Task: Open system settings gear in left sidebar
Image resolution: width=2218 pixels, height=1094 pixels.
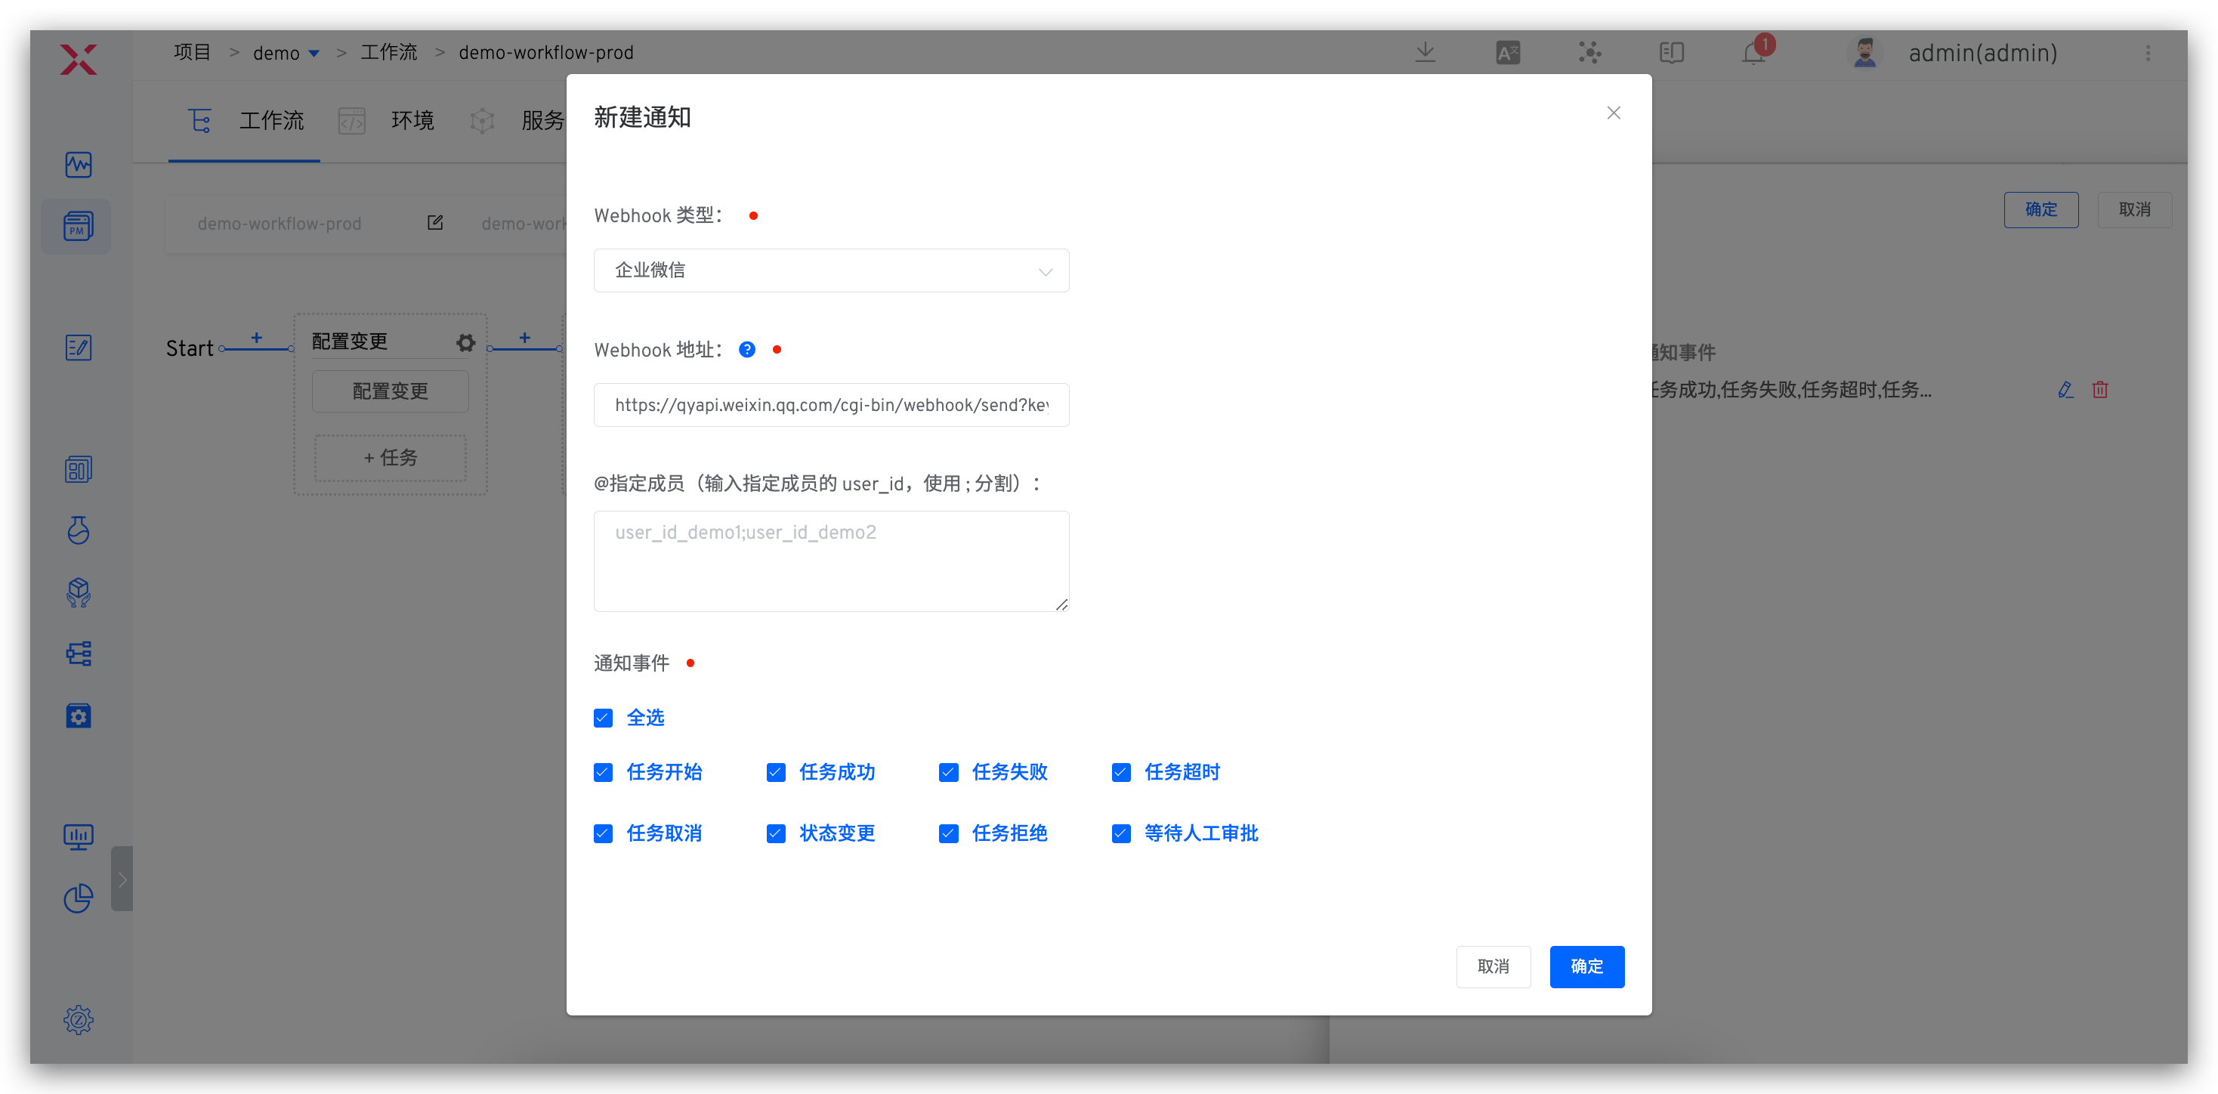Action: [x=79, y=1020]
